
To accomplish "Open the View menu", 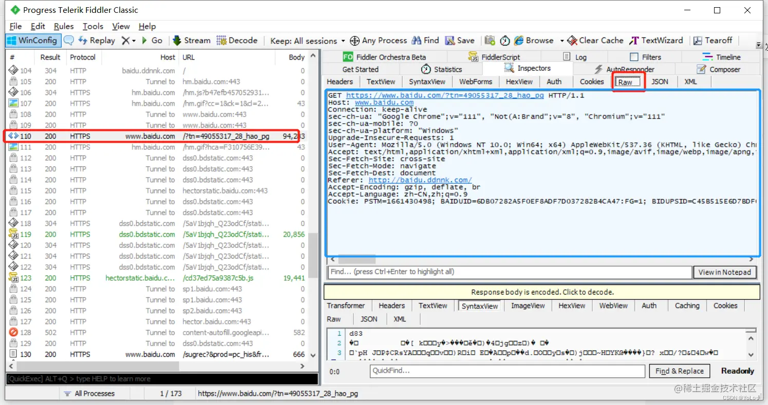I will pyautogui.click(x=121, y=26).
